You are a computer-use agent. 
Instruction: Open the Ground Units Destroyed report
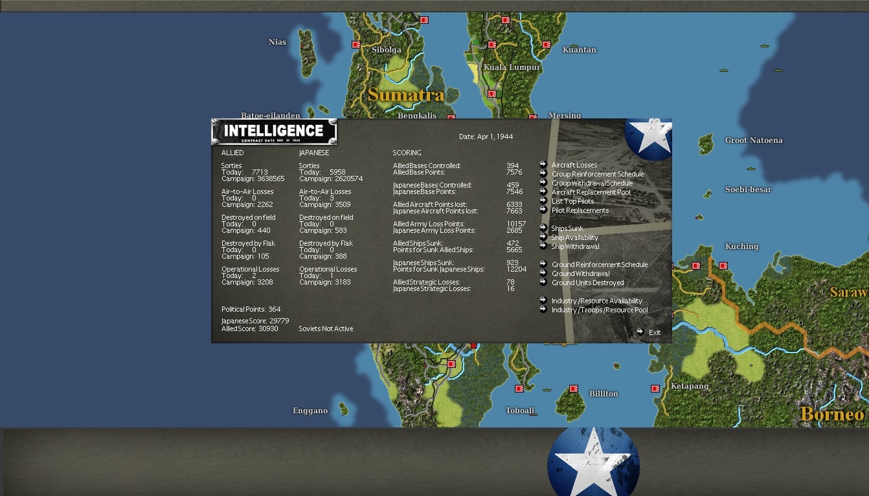[588, 283]
